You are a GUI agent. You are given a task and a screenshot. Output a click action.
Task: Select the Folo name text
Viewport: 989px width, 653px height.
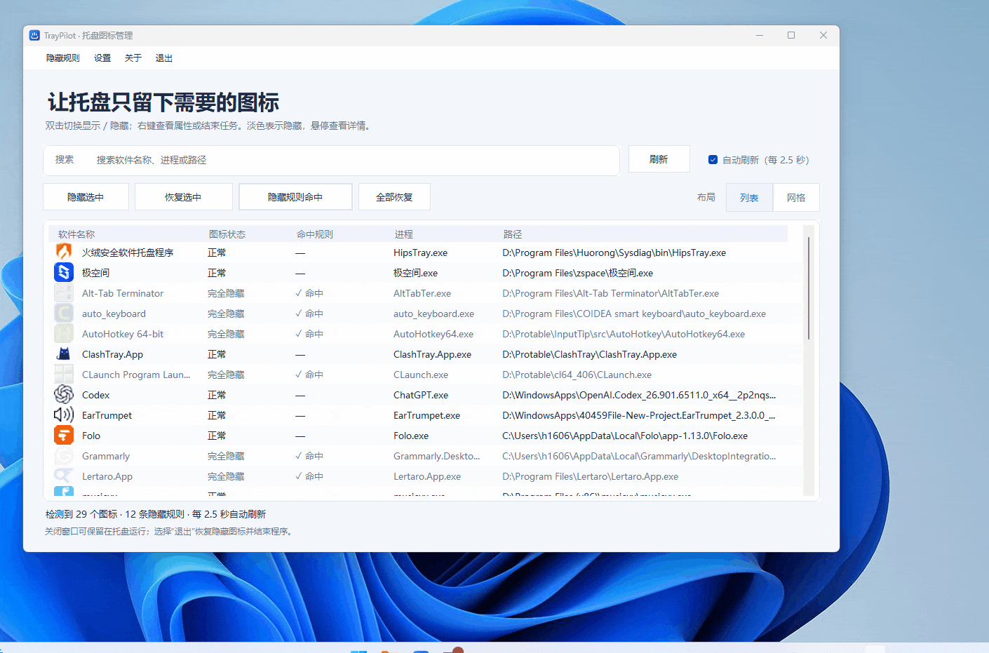(91, 436)
